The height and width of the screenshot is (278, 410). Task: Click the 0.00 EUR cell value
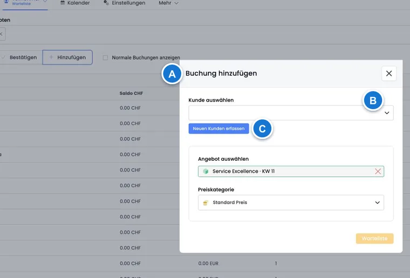(208, 263)
